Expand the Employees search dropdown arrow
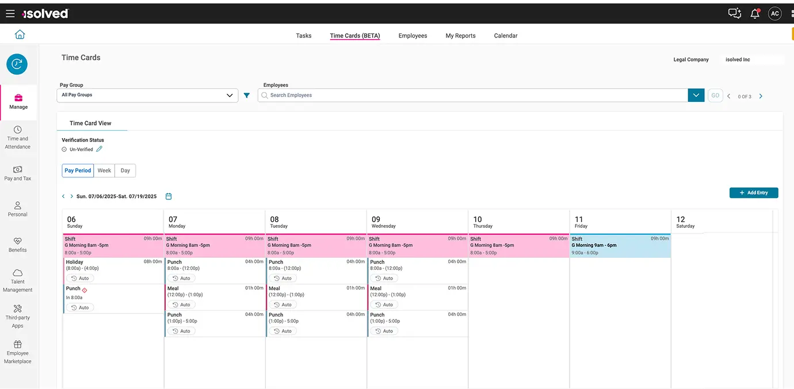794x389 pixels. click(x=696, y=95)
